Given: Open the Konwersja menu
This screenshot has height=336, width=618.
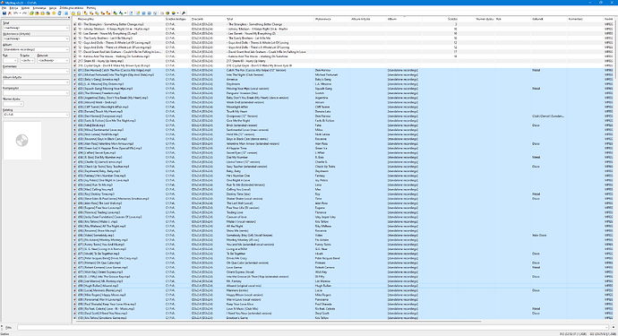Looking at the screenshot, I should (39, 8).
